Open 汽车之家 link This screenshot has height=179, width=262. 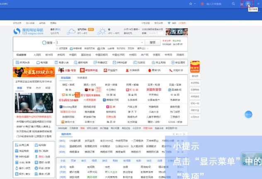tap(132, 107)
